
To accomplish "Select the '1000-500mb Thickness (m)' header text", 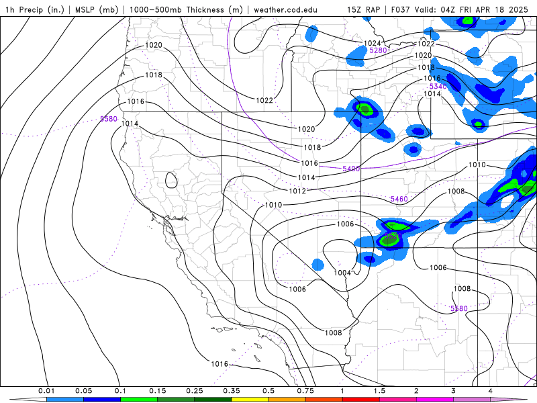I will click(186, 9).
